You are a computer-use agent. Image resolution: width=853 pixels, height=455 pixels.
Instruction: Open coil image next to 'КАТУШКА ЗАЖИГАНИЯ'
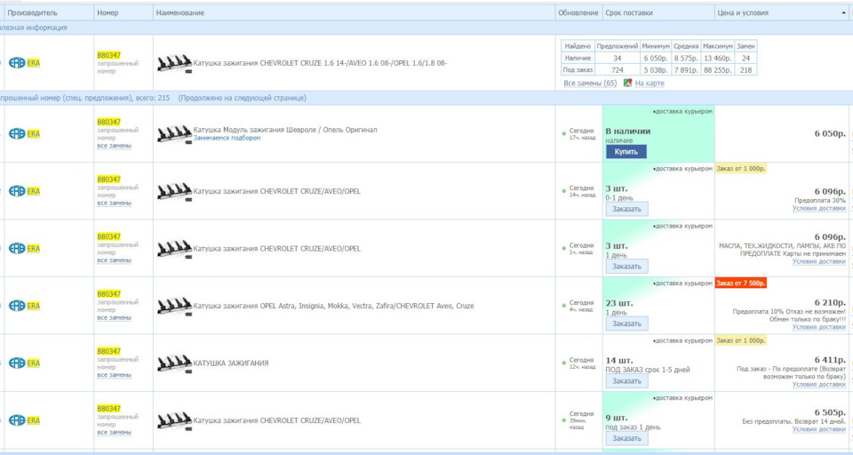click(175, 363)
